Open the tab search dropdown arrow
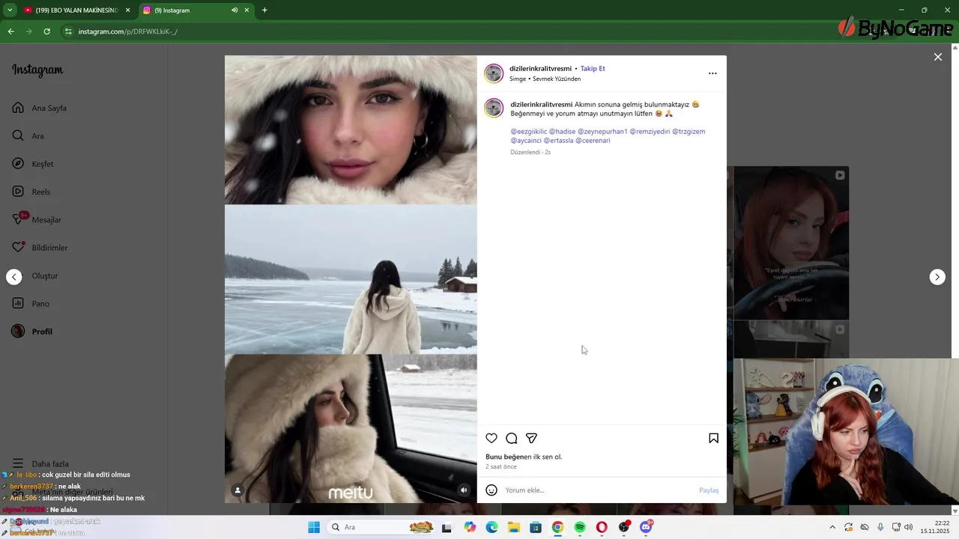The image size is (959, 539). coord(10,10)
